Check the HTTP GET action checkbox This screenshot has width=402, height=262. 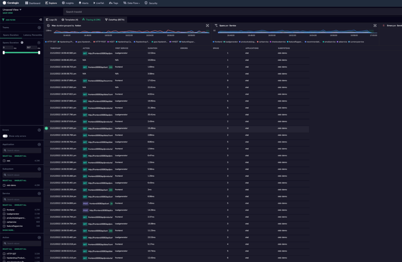(4, 254)
